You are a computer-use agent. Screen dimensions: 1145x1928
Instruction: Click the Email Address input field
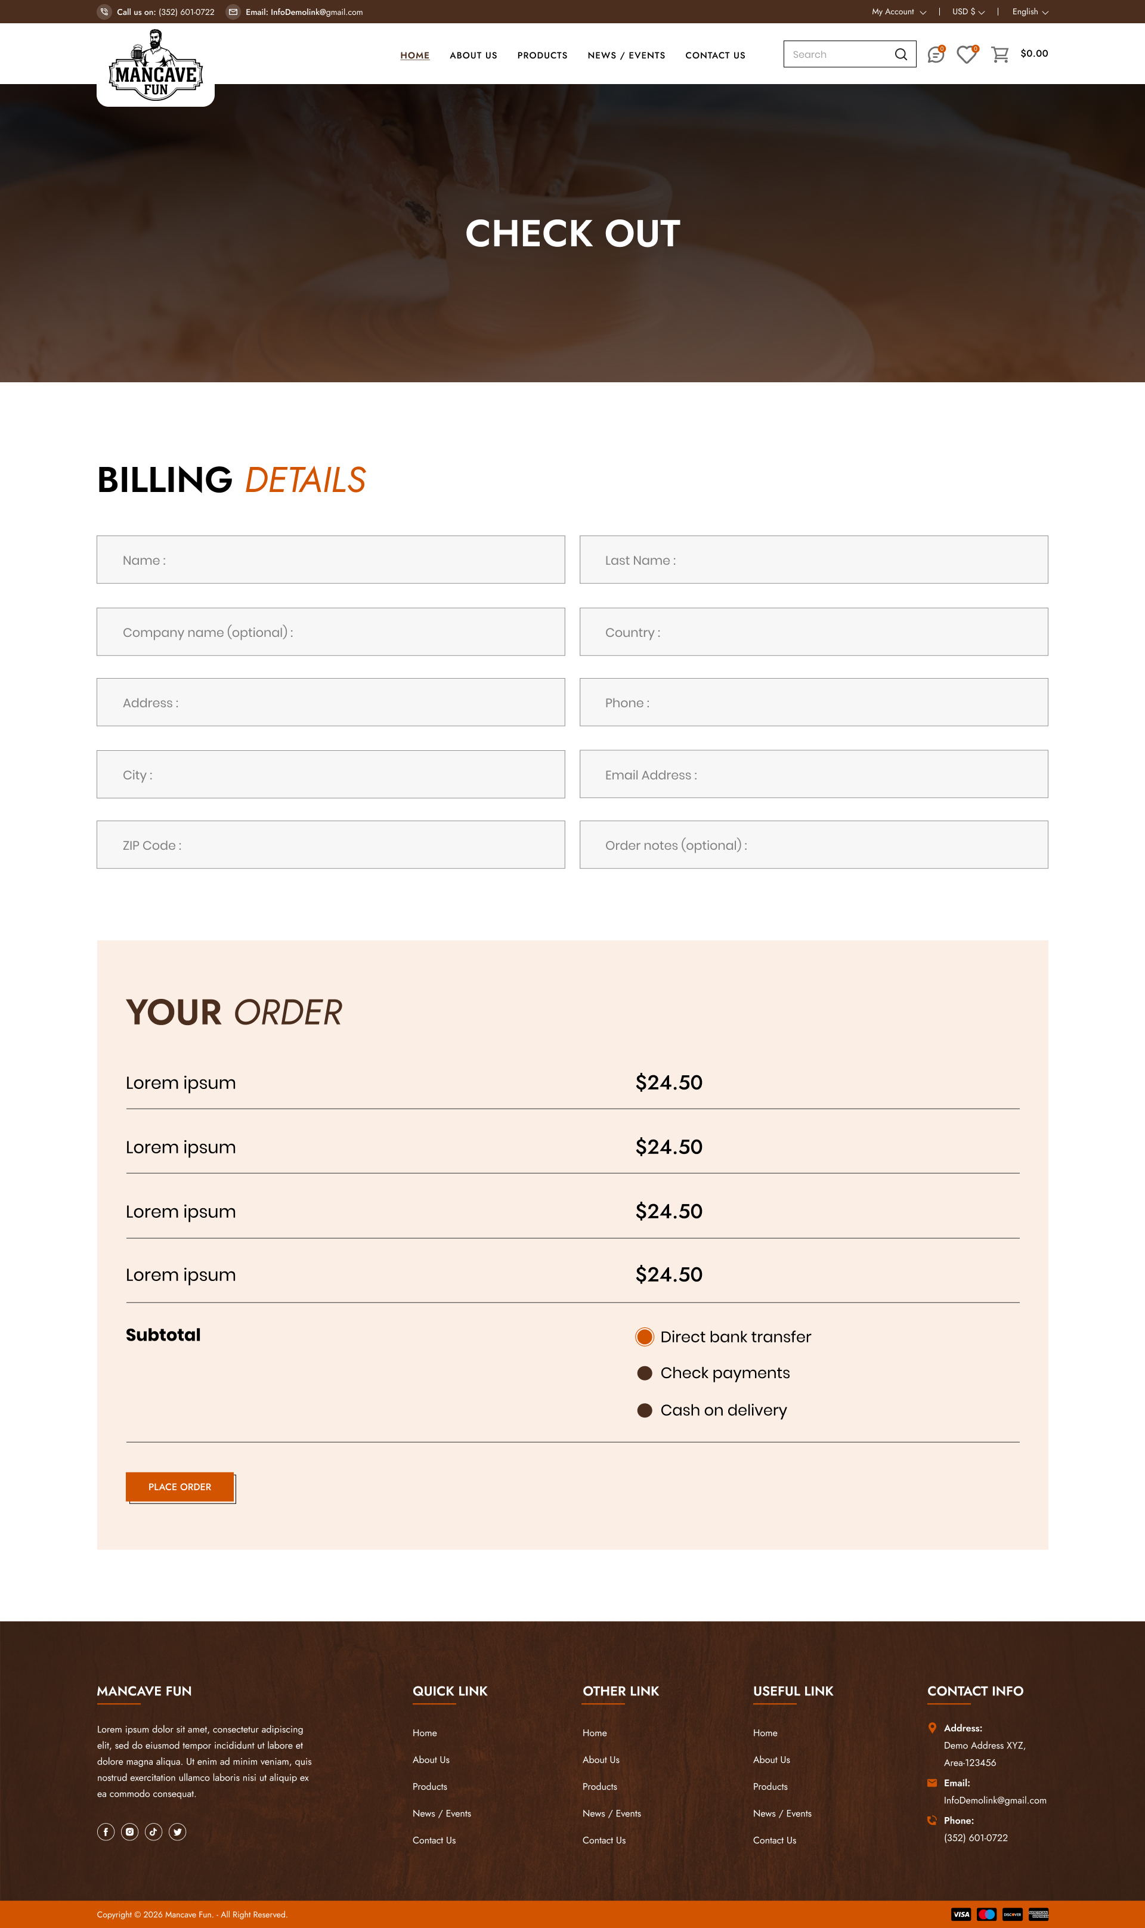click(813, 775)
